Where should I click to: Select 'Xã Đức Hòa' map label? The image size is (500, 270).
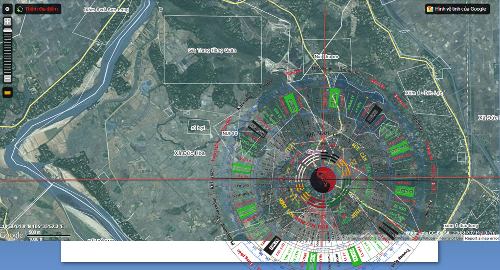coord(189,153)
